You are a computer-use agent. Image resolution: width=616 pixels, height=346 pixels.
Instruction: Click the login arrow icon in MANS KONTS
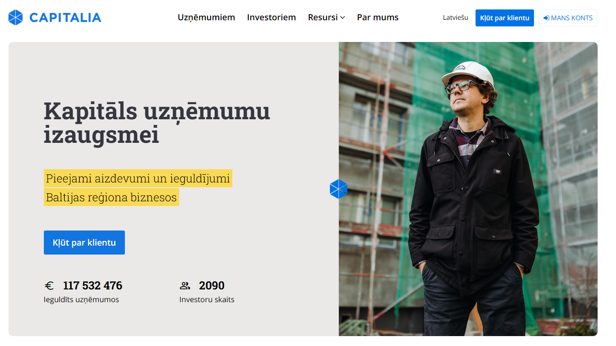point(546,18)
